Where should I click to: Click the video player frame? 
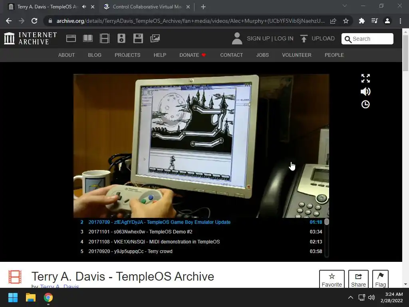coord(201,146)
